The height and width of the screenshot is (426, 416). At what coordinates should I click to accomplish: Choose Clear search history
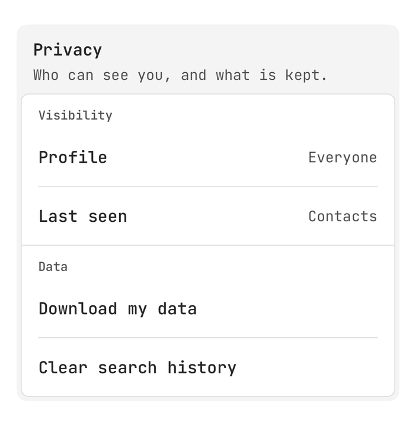[208, 367]
